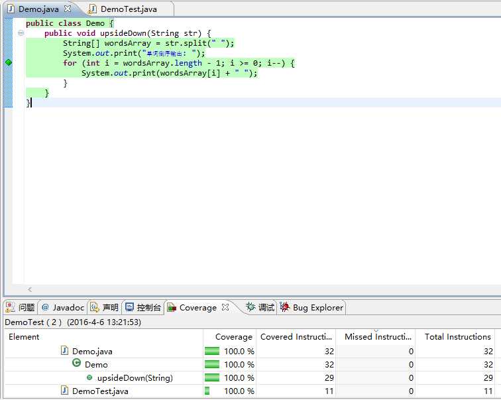501x400 pixels.
Task: Click the Coverage view icon
Action: point(172,307)
